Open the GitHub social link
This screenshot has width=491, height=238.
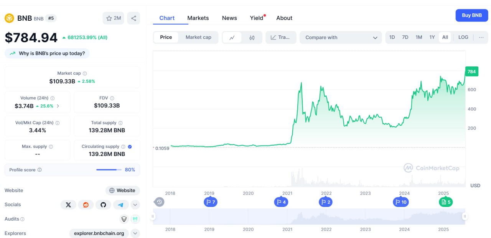tap(103, 205)
